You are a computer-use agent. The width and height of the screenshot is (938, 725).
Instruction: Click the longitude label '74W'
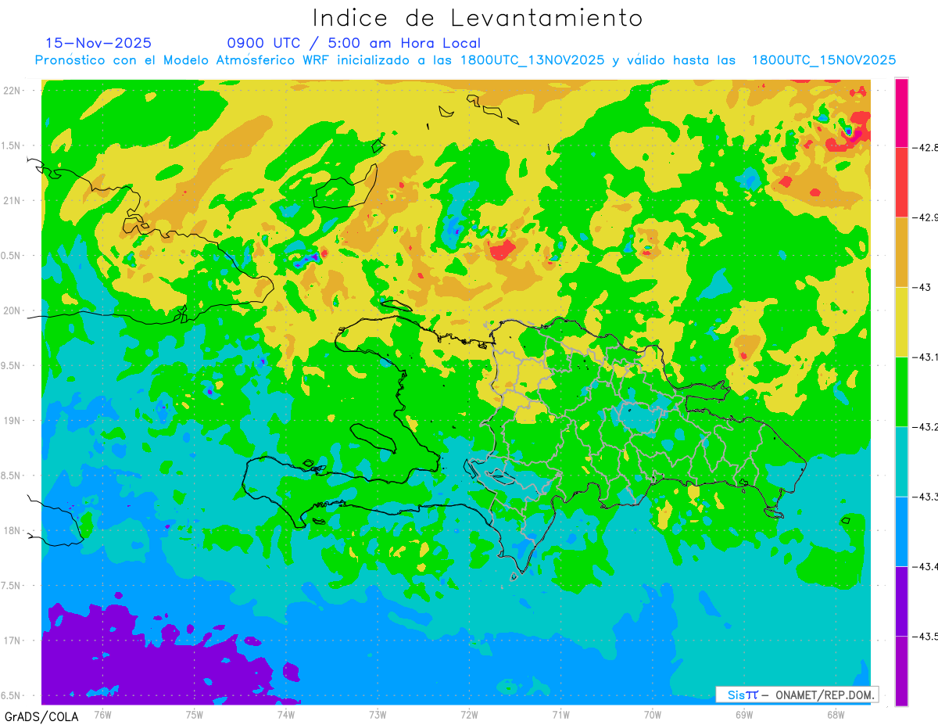(x=286, y=714)
